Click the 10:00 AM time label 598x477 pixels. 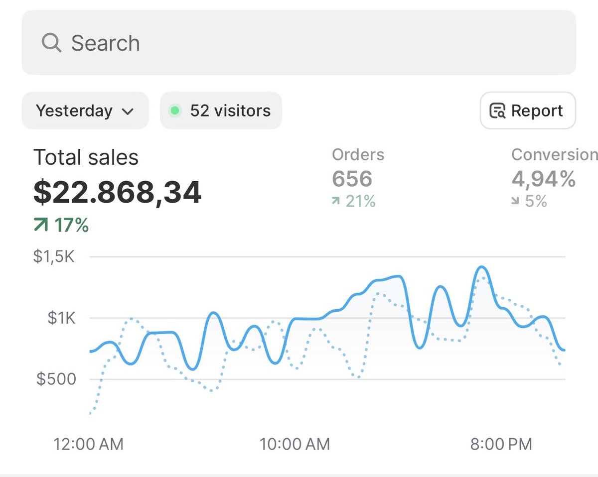point(295,444)
